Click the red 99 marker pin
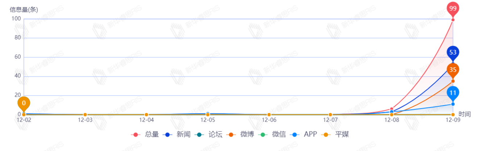Image resolution: width=480 pixels, height=151 pixels. [x=453, y=8]
